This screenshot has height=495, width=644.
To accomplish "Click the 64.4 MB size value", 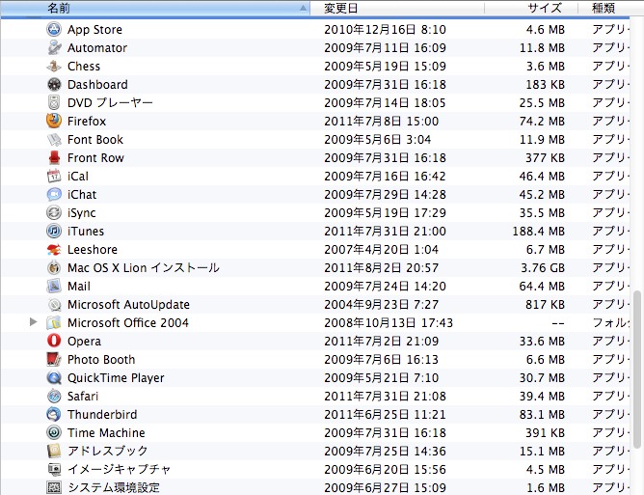I will coord(542,287).
